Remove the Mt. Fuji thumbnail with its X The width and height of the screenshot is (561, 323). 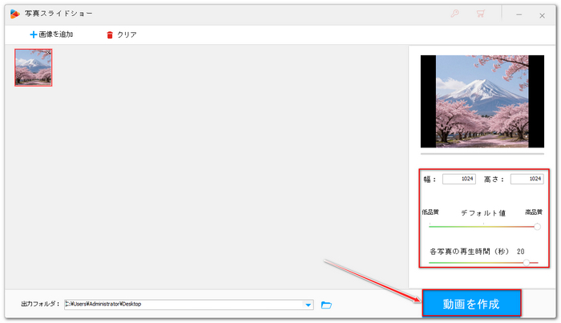[49, 53]
